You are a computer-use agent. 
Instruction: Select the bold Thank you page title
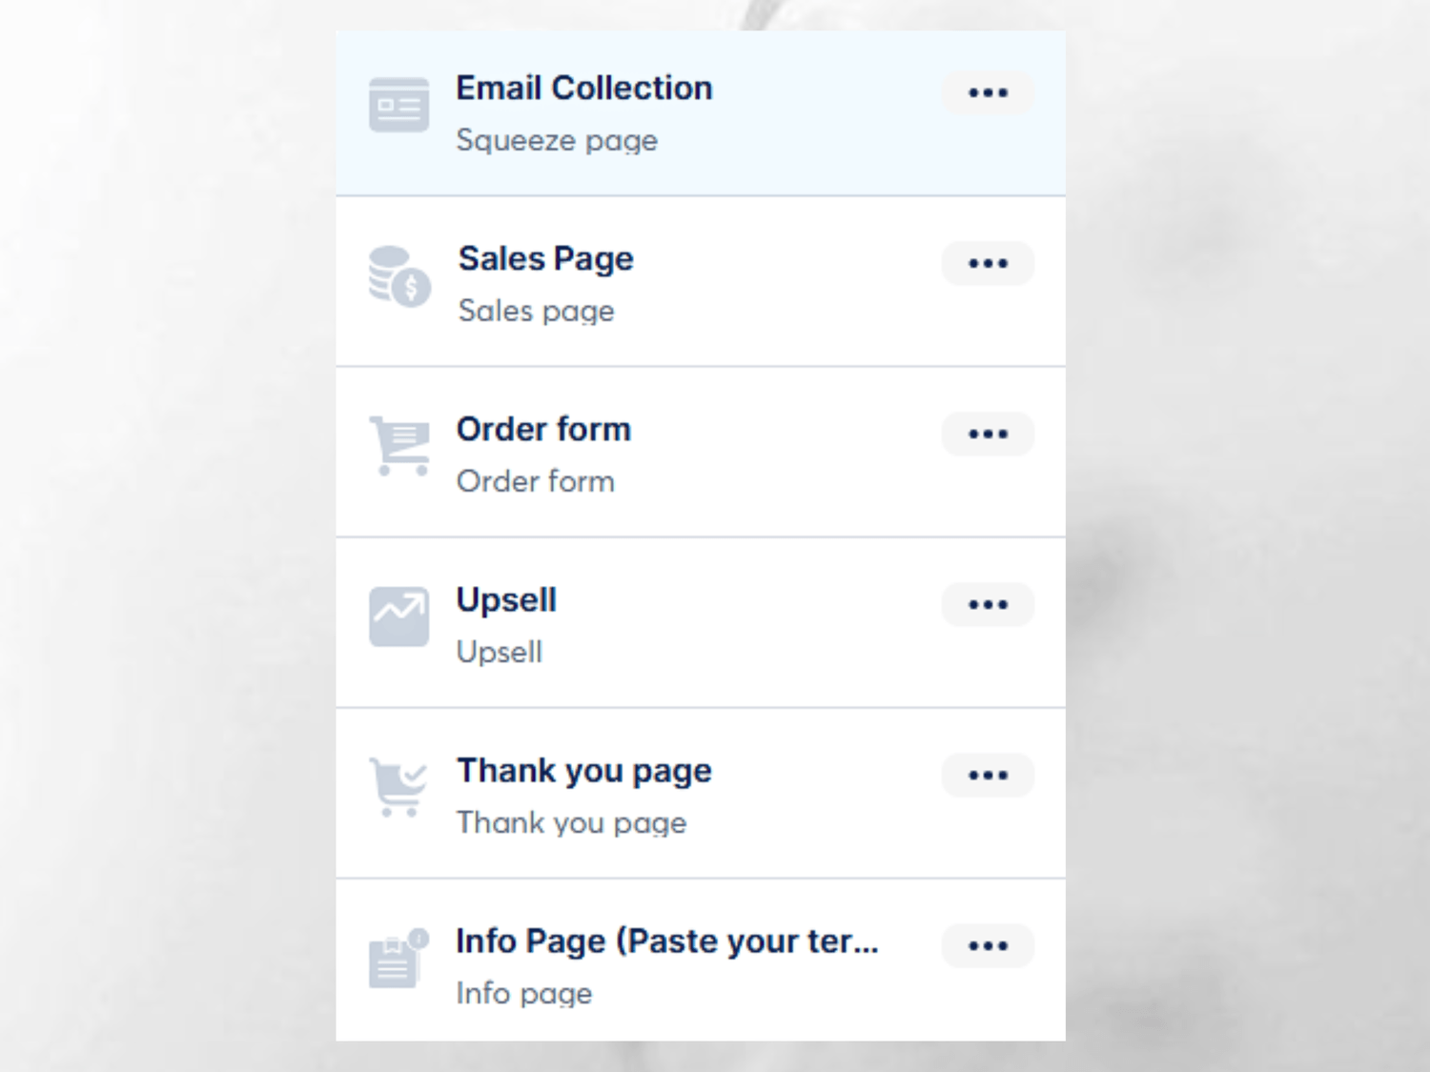pyautogui.click(x=584, y=771)
